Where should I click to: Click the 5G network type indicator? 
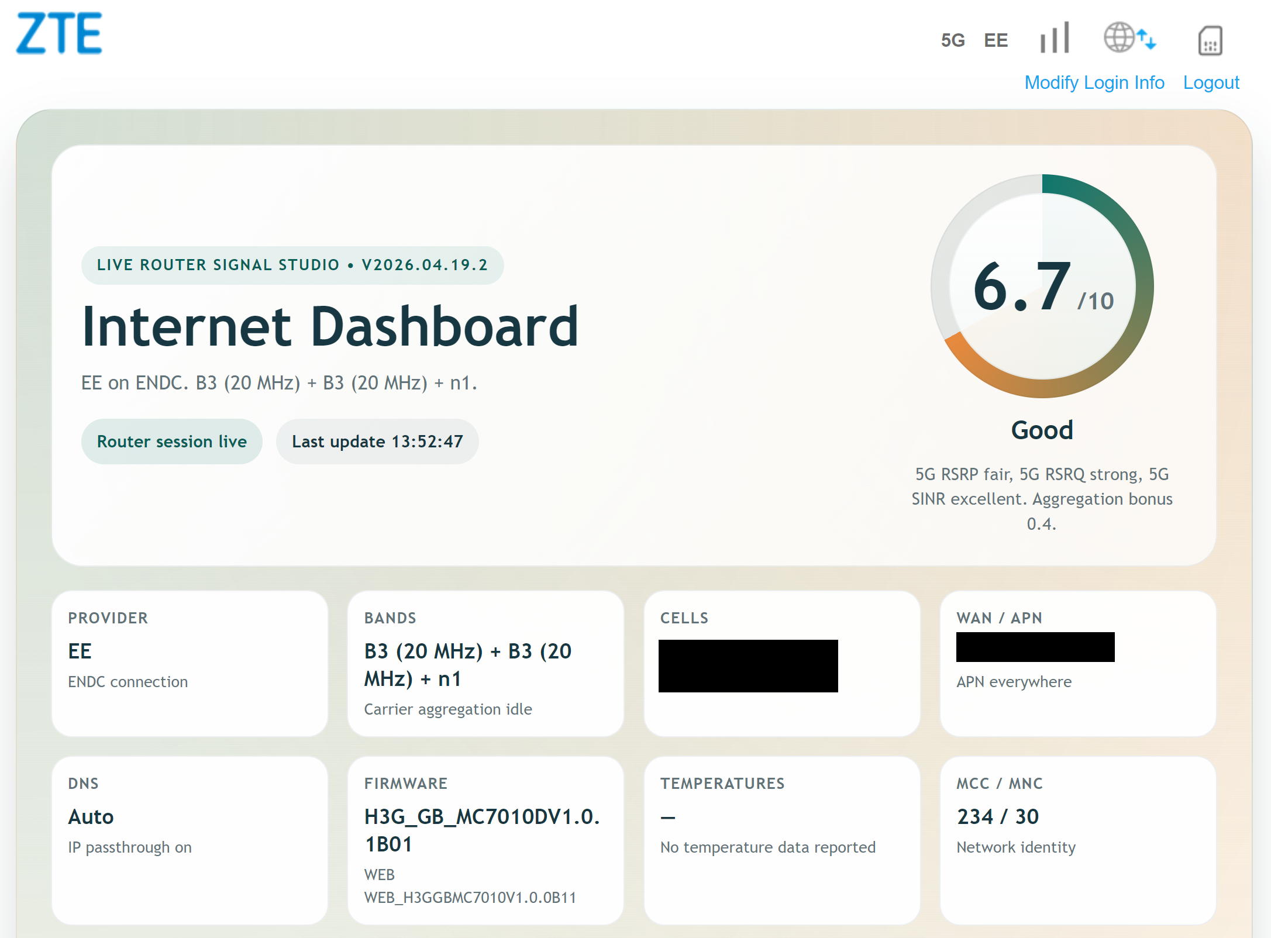pyautogui.click(x=953, y=40)
